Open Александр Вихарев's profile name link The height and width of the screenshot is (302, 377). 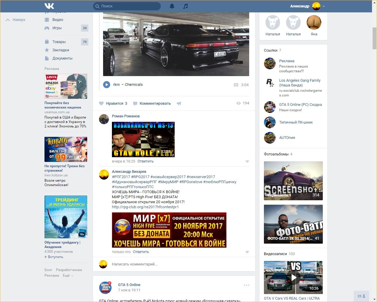129,172
